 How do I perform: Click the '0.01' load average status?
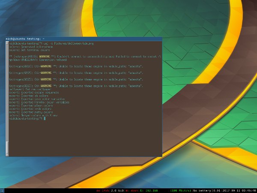point(217,191)
